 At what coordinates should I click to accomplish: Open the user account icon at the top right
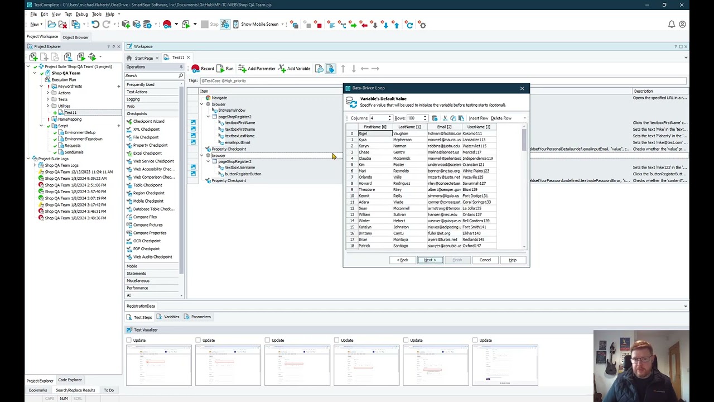pyautogui.click(x=682, y=25)
